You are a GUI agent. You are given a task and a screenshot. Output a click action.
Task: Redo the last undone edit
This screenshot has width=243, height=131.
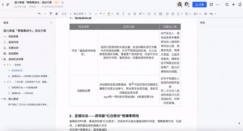[45, 14]
